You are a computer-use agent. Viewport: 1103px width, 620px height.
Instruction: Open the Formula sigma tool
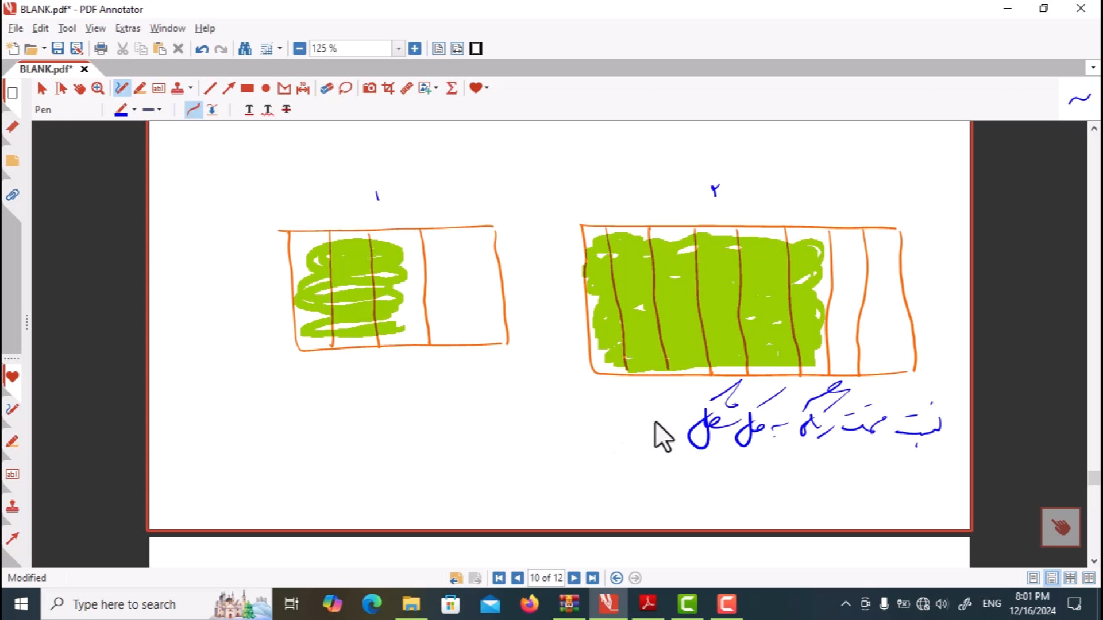[x=452, y=88]
